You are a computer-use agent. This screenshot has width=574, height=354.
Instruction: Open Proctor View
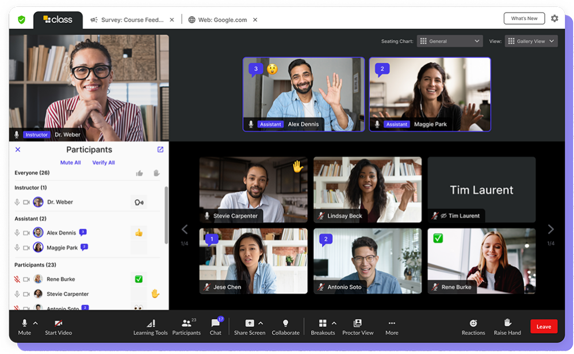click(x=358, y=323)
